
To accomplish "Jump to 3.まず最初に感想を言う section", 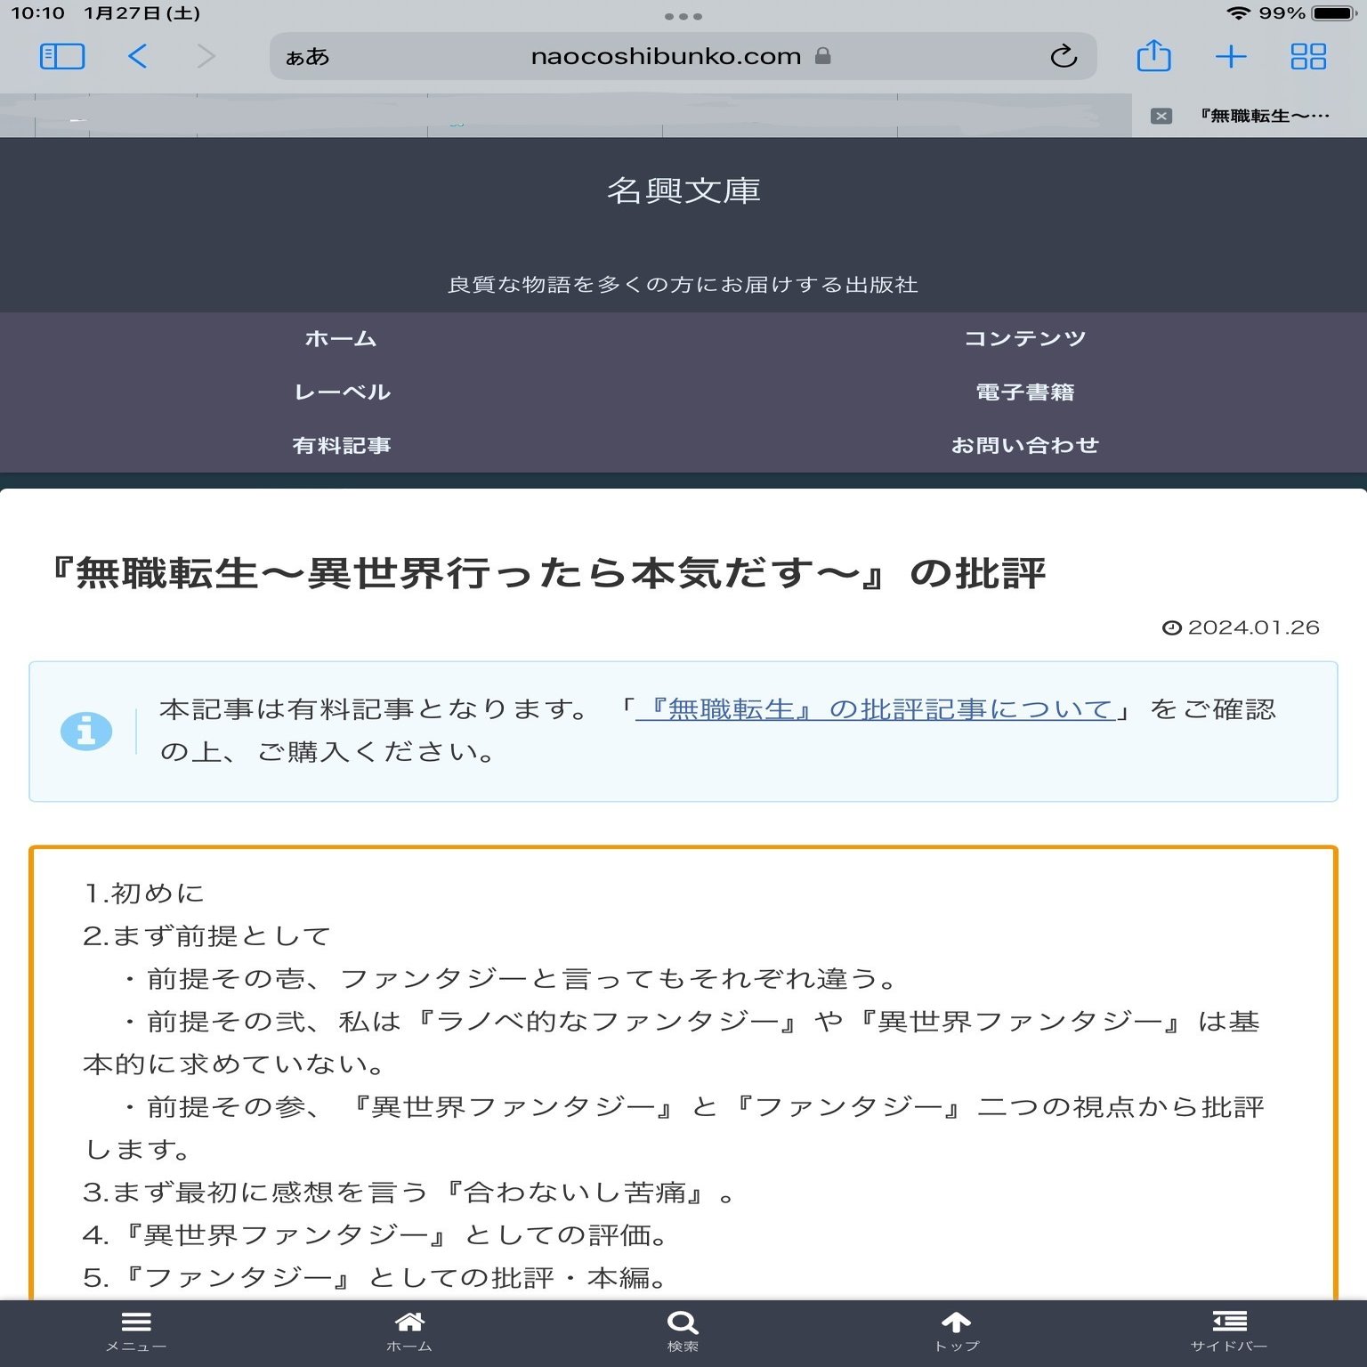I will pos(409,1192).
